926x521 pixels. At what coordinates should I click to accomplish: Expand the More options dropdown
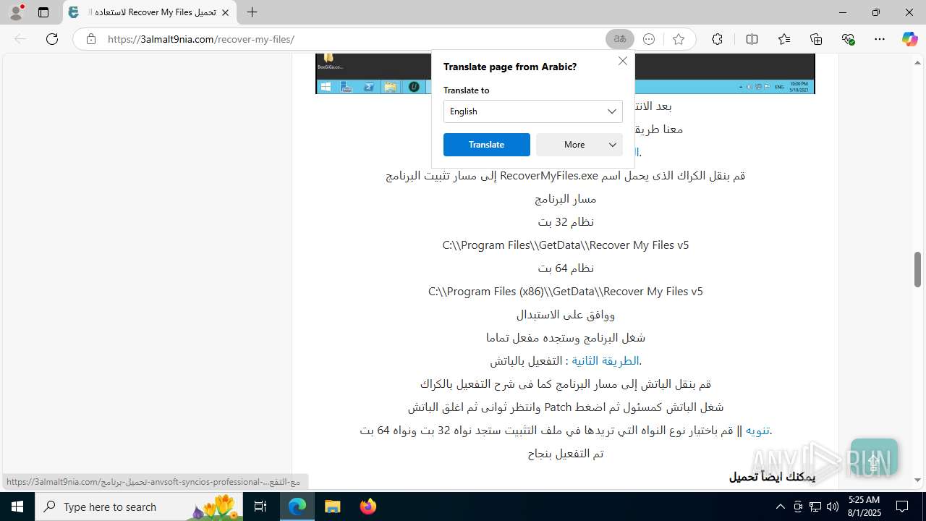(579, 145)
